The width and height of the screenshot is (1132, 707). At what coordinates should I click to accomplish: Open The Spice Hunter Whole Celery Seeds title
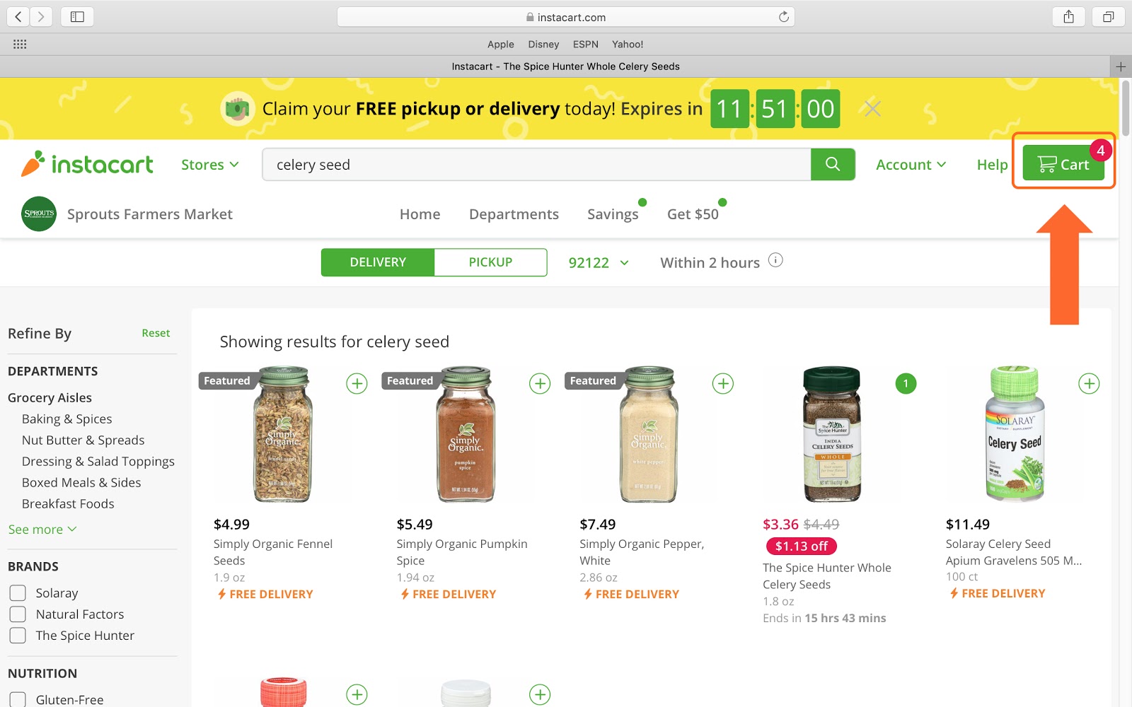click(x=827, y=576)
